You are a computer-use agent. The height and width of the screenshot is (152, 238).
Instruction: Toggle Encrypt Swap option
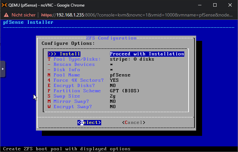[x=70, y=106]
